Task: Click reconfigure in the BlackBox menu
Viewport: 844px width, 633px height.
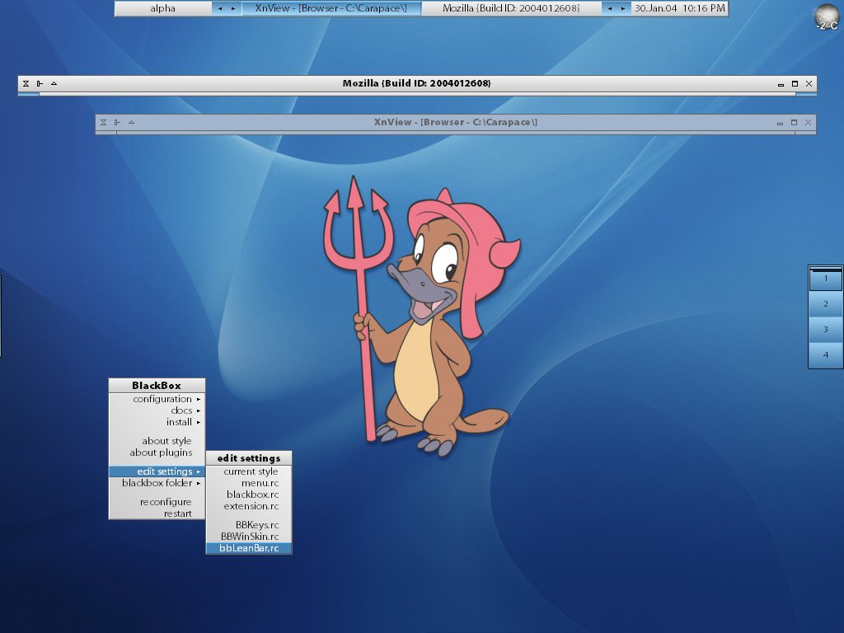Action: coord(166,502)
